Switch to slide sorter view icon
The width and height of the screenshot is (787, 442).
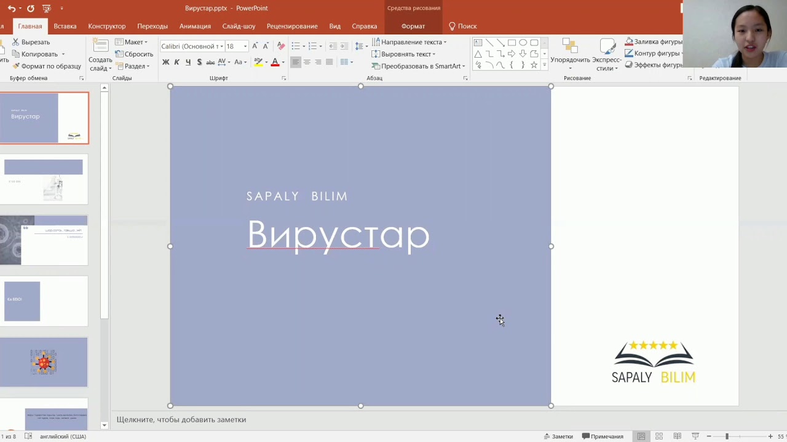[x=659, y=436]
